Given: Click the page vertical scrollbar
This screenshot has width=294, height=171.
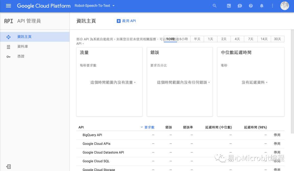Looking at the screenshot, I should click(x=292, y=81).
